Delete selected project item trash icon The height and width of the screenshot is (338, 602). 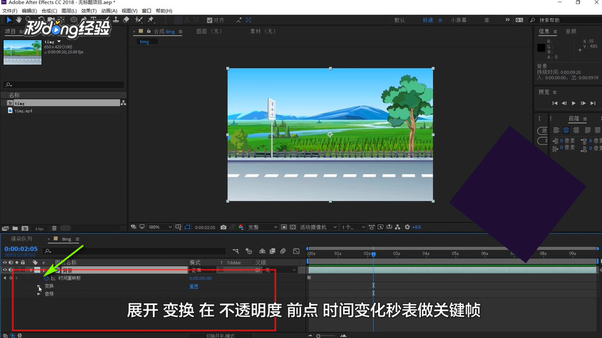[x=54, y=228]
